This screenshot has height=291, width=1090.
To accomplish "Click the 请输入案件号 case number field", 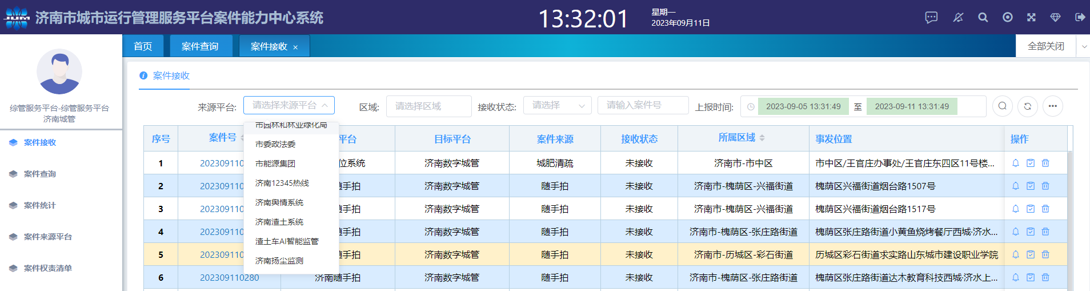I will (643, 105).
